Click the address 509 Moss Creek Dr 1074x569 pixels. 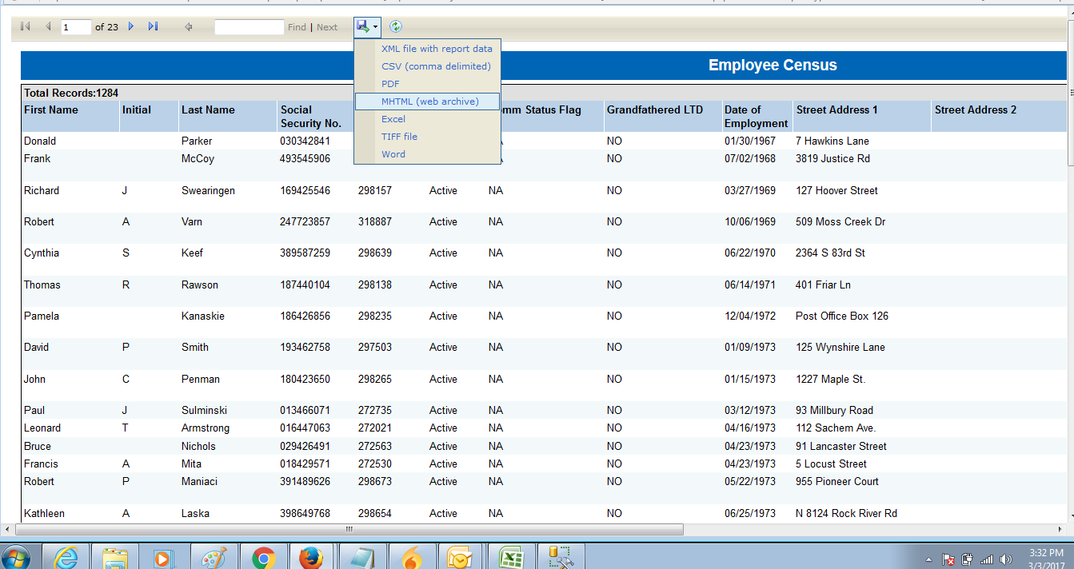point(840,221)
